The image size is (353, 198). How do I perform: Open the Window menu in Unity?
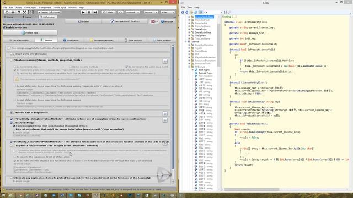72,7
